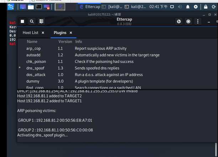The image size is (218, 157).
Task: Click the active asterisk marker beside dns_spoof
Action: point(20,67)
